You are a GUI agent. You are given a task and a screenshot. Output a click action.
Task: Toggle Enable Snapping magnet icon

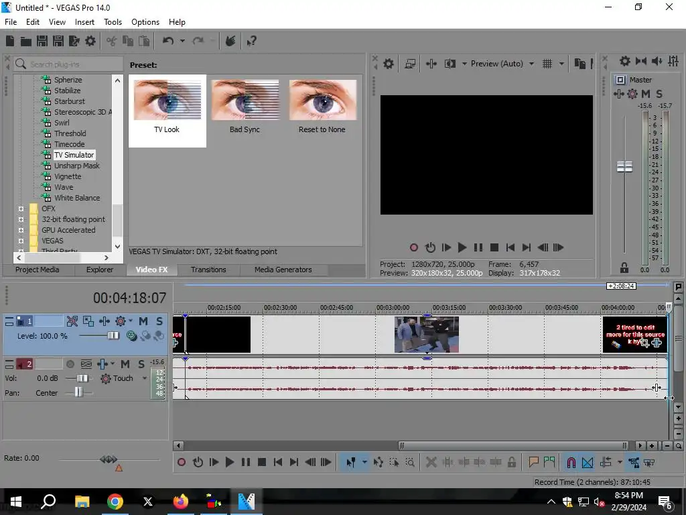[x=571, y=462]
